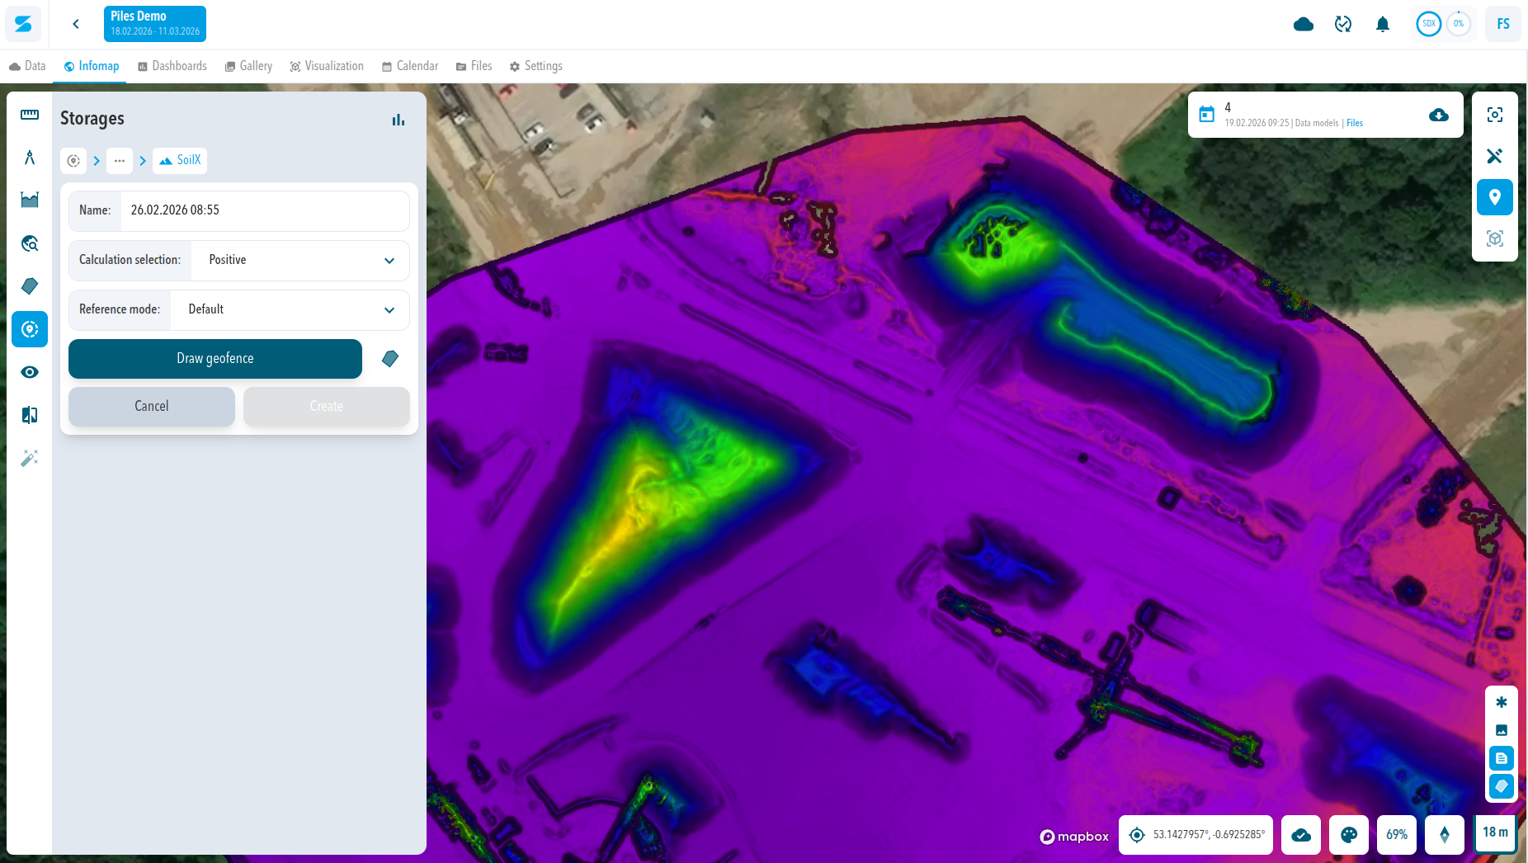Click the disabled Create button
Screen dimensions: 1528x863
tap(327, 406)
